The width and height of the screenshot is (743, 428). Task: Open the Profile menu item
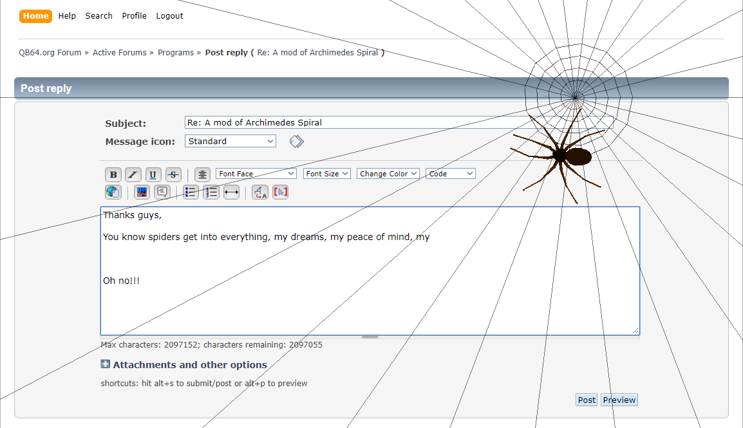(x=135, y=15)
